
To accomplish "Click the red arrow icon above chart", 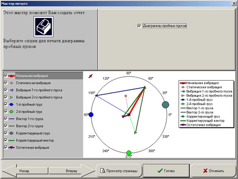I will point(90,76).
